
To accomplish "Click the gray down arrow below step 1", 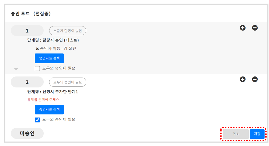I will 16,69.
